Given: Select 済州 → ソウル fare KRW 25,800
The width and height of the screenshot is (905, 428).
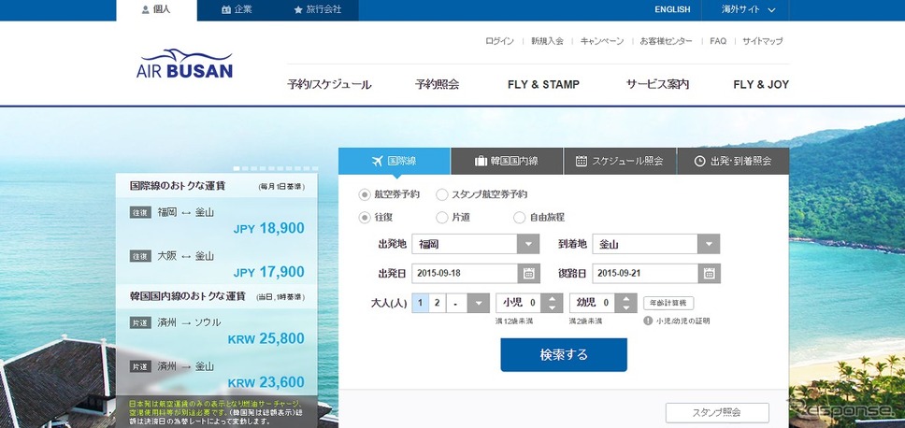Looking at the screenshot, I should click(217, 331).
